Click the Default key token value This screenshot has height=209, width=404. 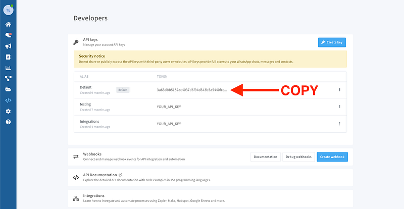tap(192, 90)
